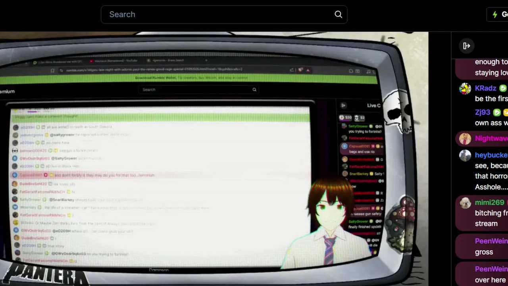
Task: Click mimi269's dog avatar
Action: (x=465, y=203)
